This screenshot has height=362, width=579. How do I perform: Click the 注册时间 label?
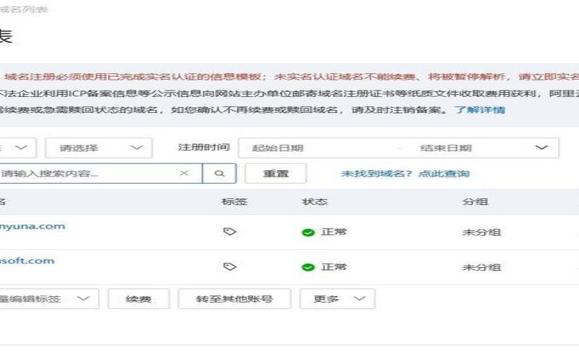[204, 147]
